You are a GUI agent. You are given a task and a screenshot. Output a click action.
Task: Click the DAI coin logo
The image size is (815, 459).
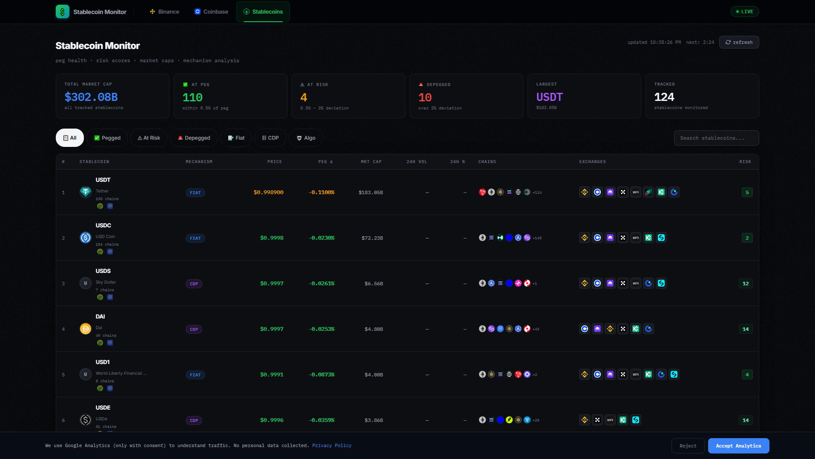click(x=86, y=329)
